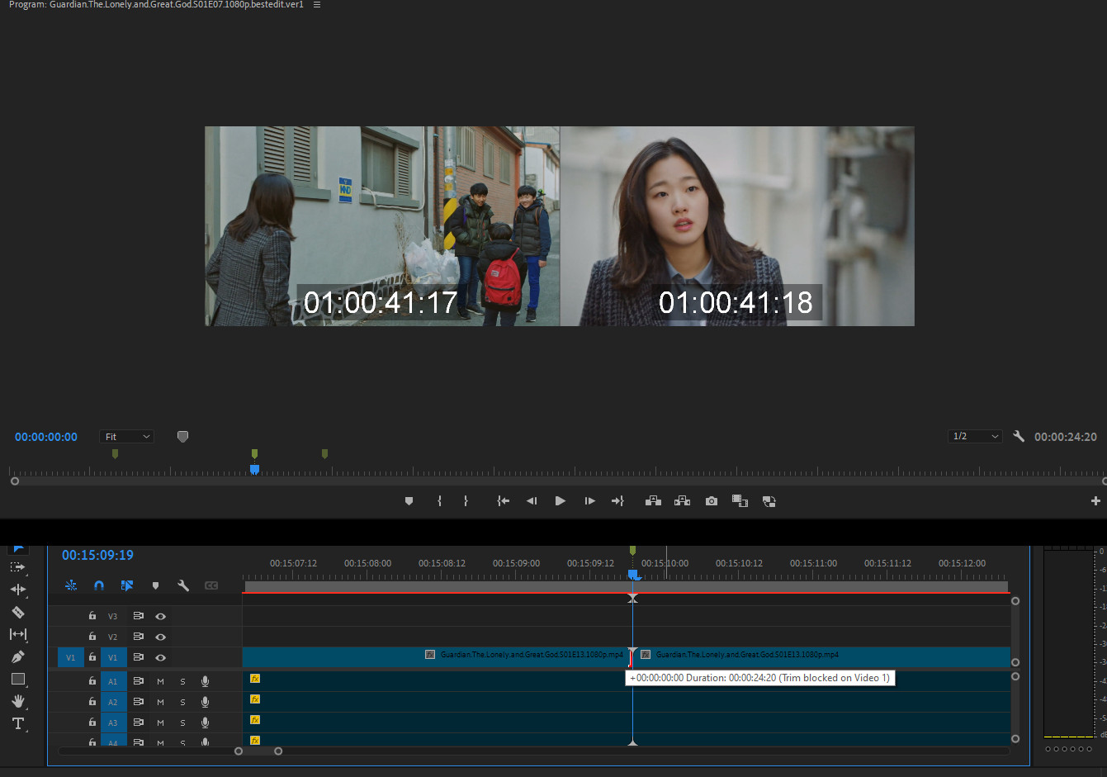Toggle Snap in Timeline magnet icon
This screenshot has width=1107, height=777.
(99, 585)
